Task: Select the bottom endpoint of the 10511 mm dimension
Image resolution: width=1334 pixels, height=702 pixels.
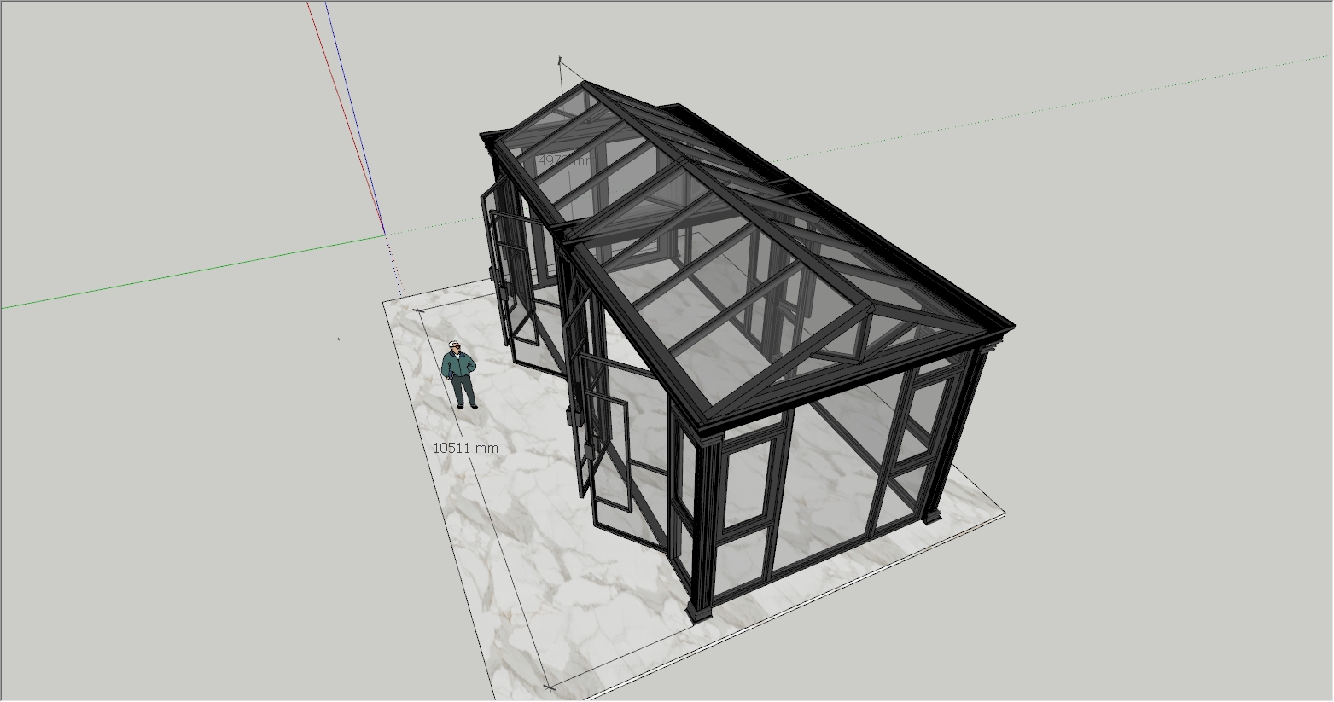Action: point(548,685)
